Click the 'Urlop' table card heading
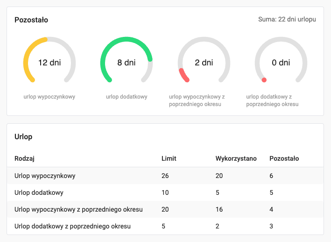This screenshot has height=242, width=331. click(23, 137)
